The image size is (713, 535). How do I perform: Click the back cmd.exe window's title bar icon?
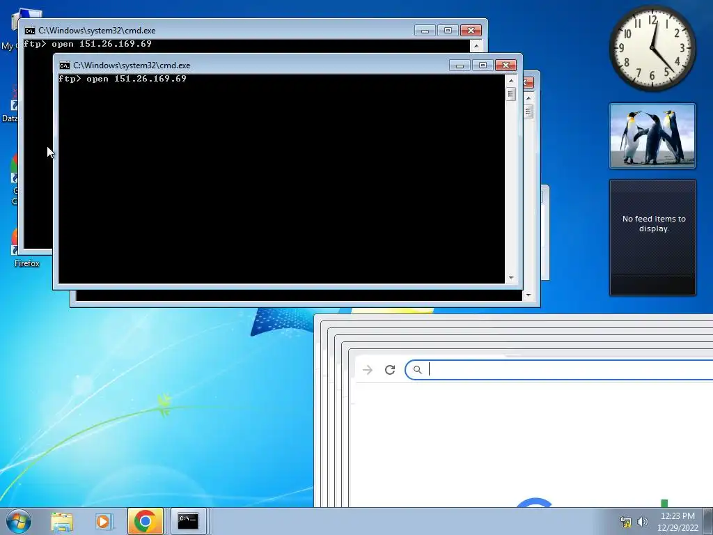point(29,31)
